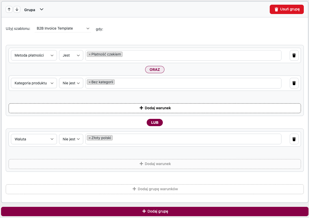Remove the Złoty polski tag

pyautogui.click(x=89, y=138)
